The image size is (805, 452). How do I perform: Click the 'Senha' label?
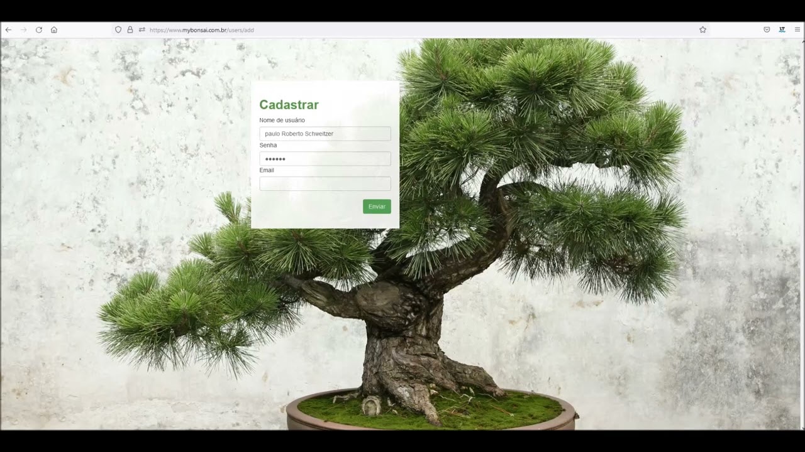pyautogui.click(x=268, y=145)
